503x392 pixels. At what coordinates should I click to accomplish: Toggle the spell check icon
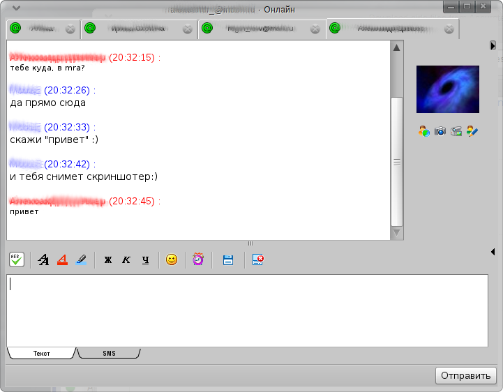17,259
